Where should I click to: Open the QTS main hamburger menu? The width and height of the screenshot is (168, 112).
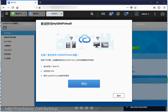(x=7, y=13)
